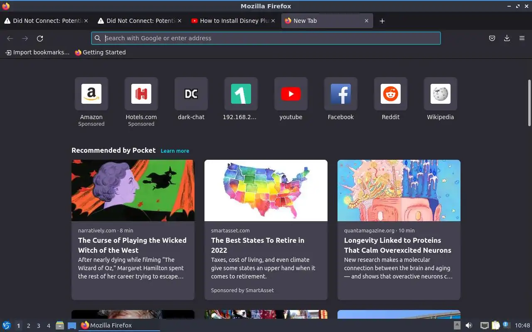Screen dimensions: 532x332
Task: Close the first Did Not Connect tab
Action: (x=86, y=21)
